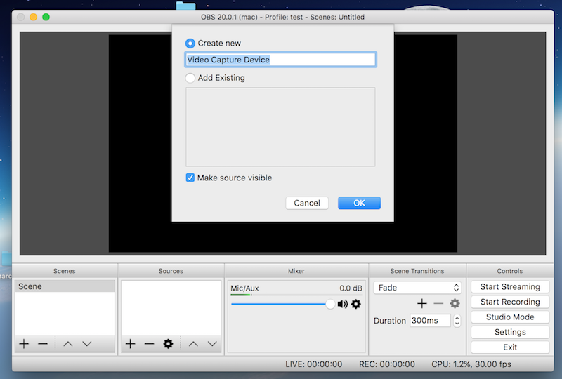This screenshot has height=379, width=562.
Task: Open Mic/Aux mixer settings gear
Action: (x=356, y=304)
